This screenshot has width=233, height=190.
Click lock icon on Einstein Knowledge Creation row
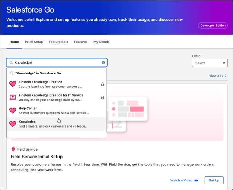[102, 84]
